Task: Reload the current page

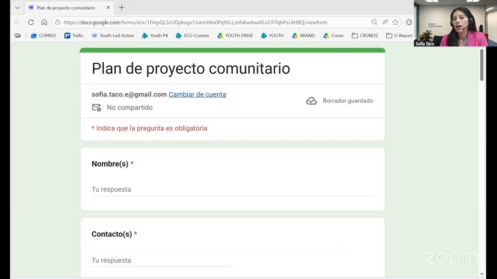Action: pyautogui.click(x=31, y=22)
